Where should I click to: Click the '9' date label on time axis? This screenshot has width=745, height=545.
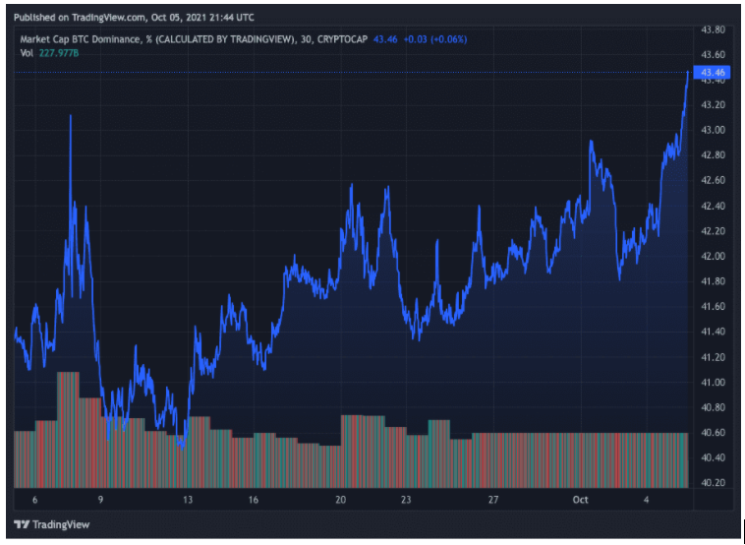click(x=100, y=500)
